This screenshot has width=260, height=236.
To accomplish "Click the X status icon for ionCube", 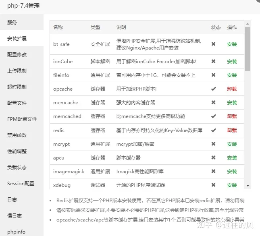I will [x=213, y=61].
